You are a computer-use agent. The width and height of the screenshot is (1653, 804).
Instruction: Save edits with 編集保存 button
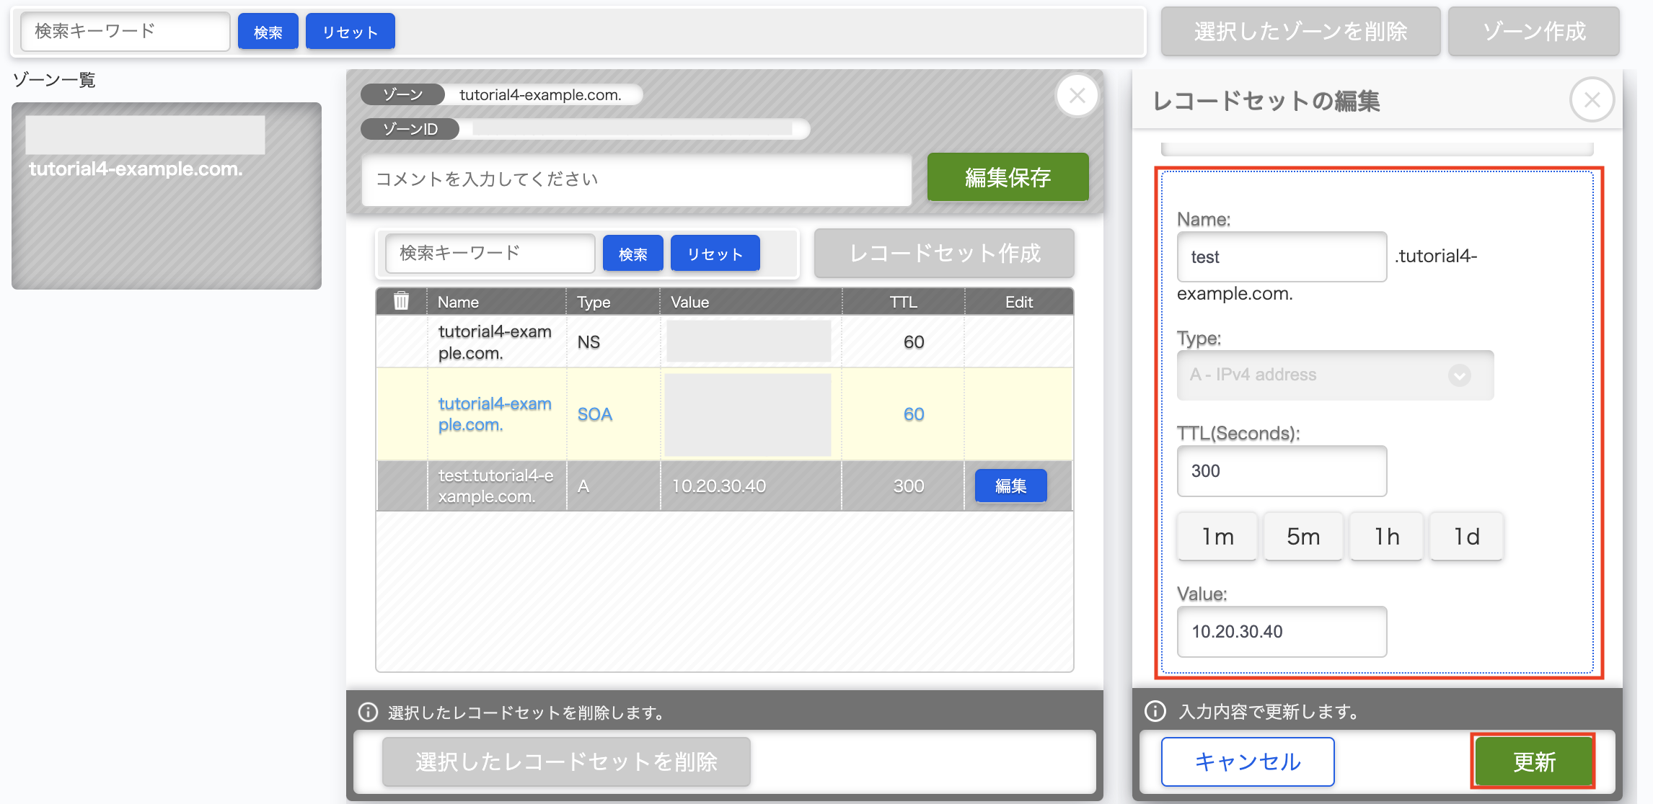click(x=1008, y=177)
